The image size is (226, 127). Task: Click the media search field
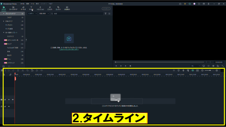tap(77, 14)
